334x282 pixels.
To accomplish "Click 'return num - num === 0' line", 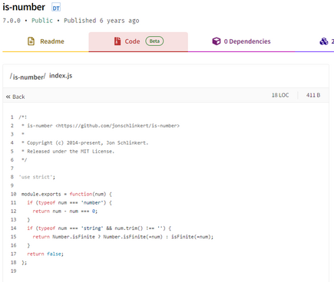I will [x=65, y=211].
